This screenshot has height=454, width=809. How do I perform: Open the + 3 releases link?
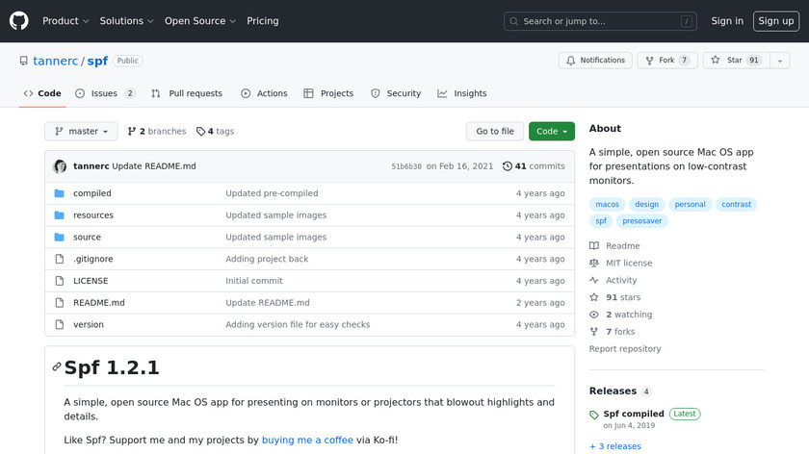point(615,446)
